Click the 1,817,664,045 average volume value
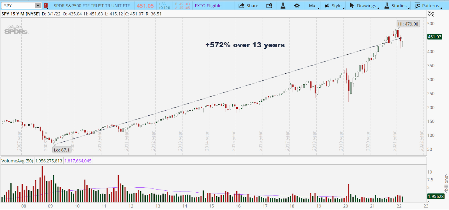449x210 pixels. pyautogui.click(x=78, y=161)
